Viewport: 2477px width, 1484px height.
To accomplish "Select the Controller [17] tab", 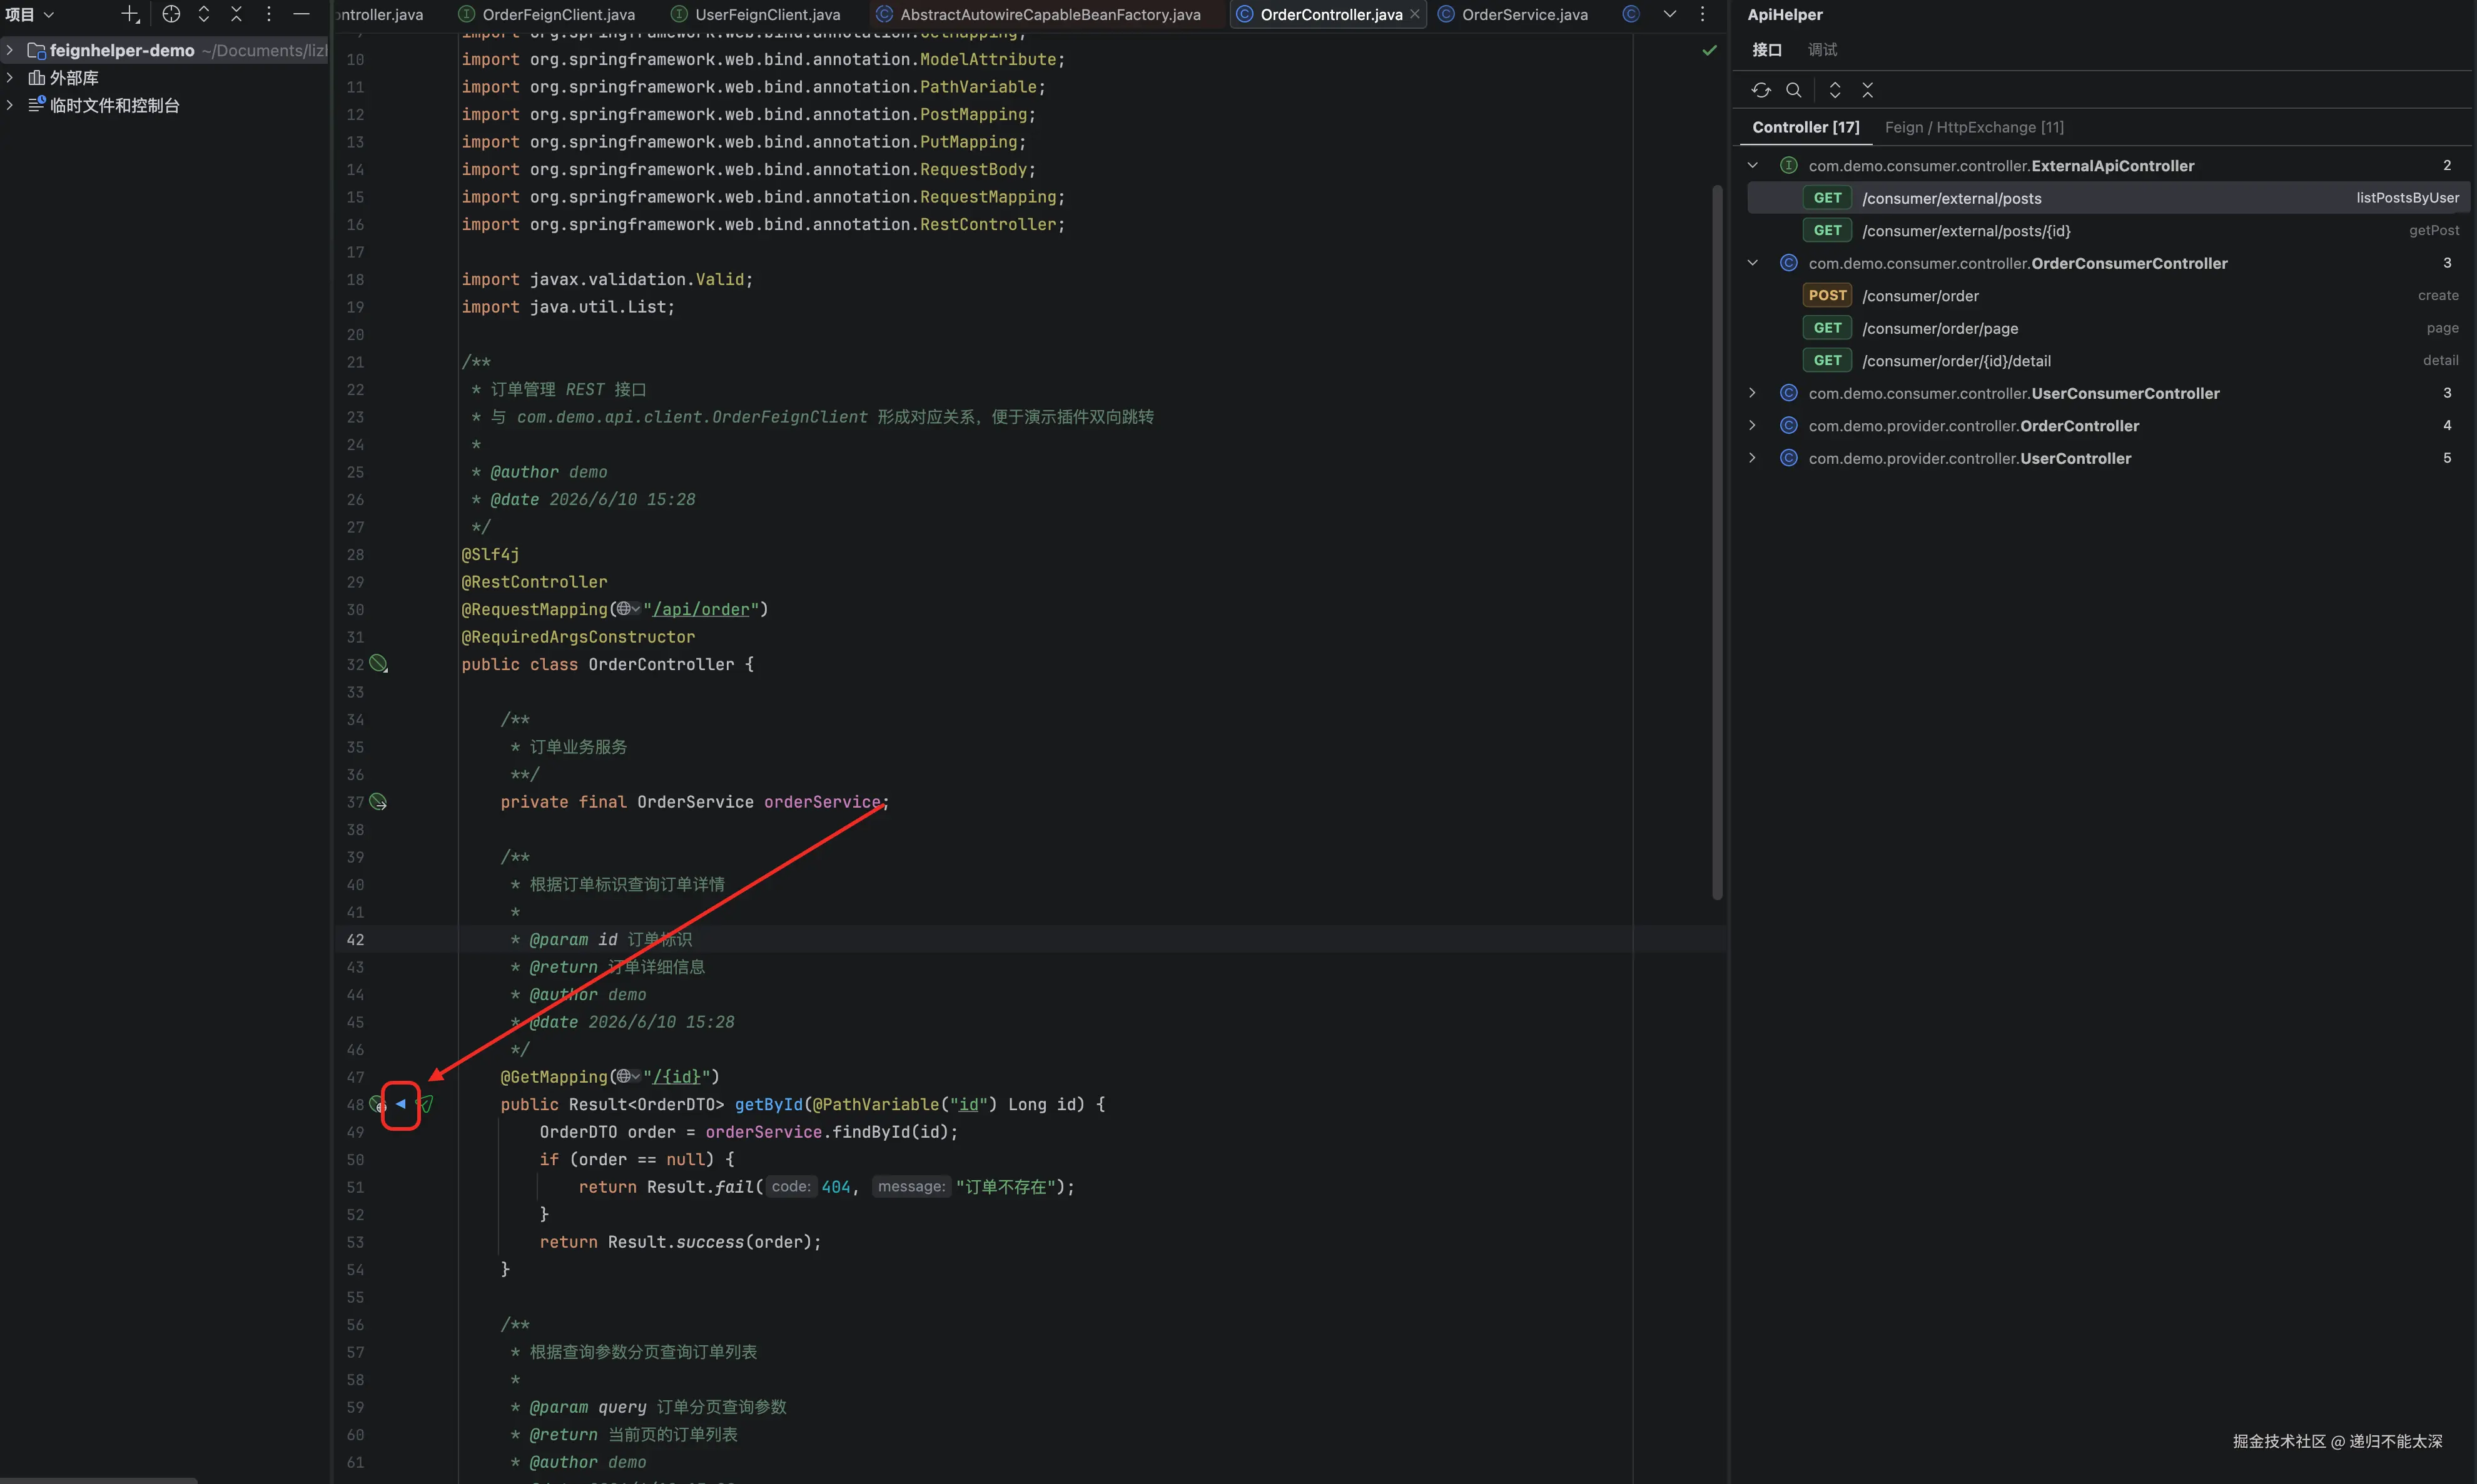I will (x=1806, y=127).
